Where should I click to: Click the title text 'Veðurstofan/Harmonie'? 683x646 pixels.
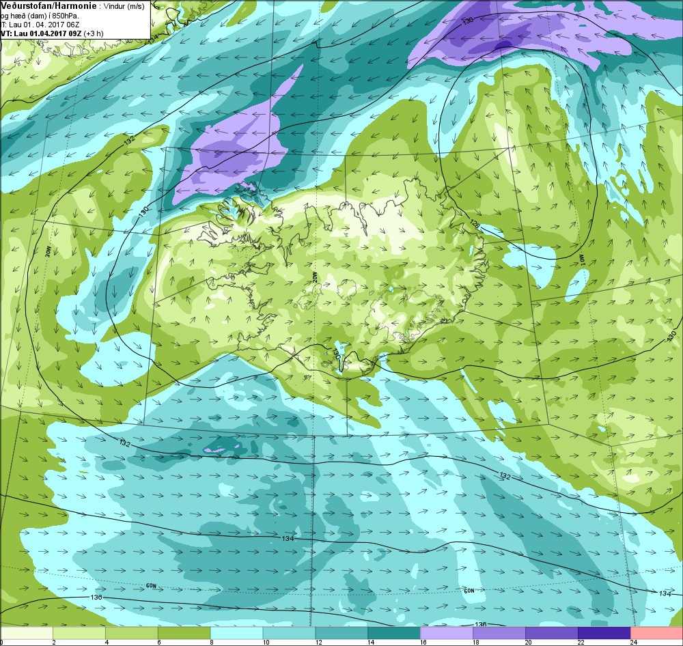tap(48, 7)
